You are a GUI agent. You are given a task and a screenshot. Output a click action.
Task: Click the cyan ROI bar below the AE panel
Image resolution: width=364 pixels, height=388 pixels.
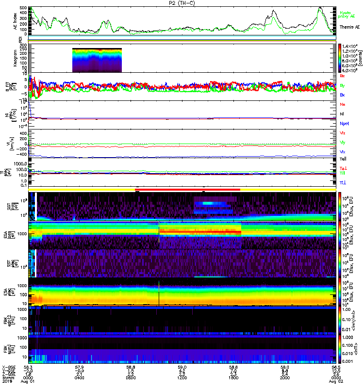click(x=182, y=36)
